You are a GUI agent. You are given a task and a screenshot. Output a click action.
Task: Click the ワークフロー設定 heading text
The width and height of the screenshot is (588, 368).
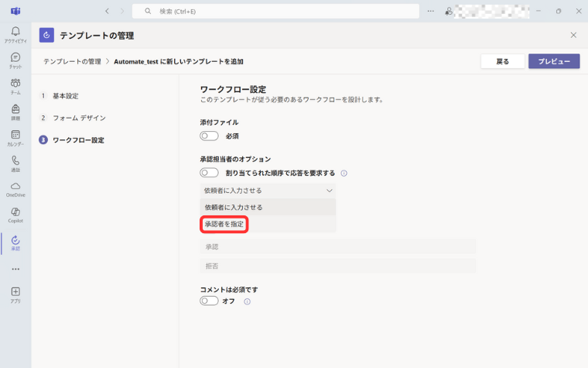click(x=233, y=89)
